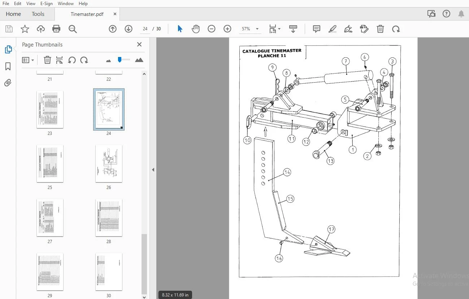Delete selected pages in thumbnails panel

47,60
